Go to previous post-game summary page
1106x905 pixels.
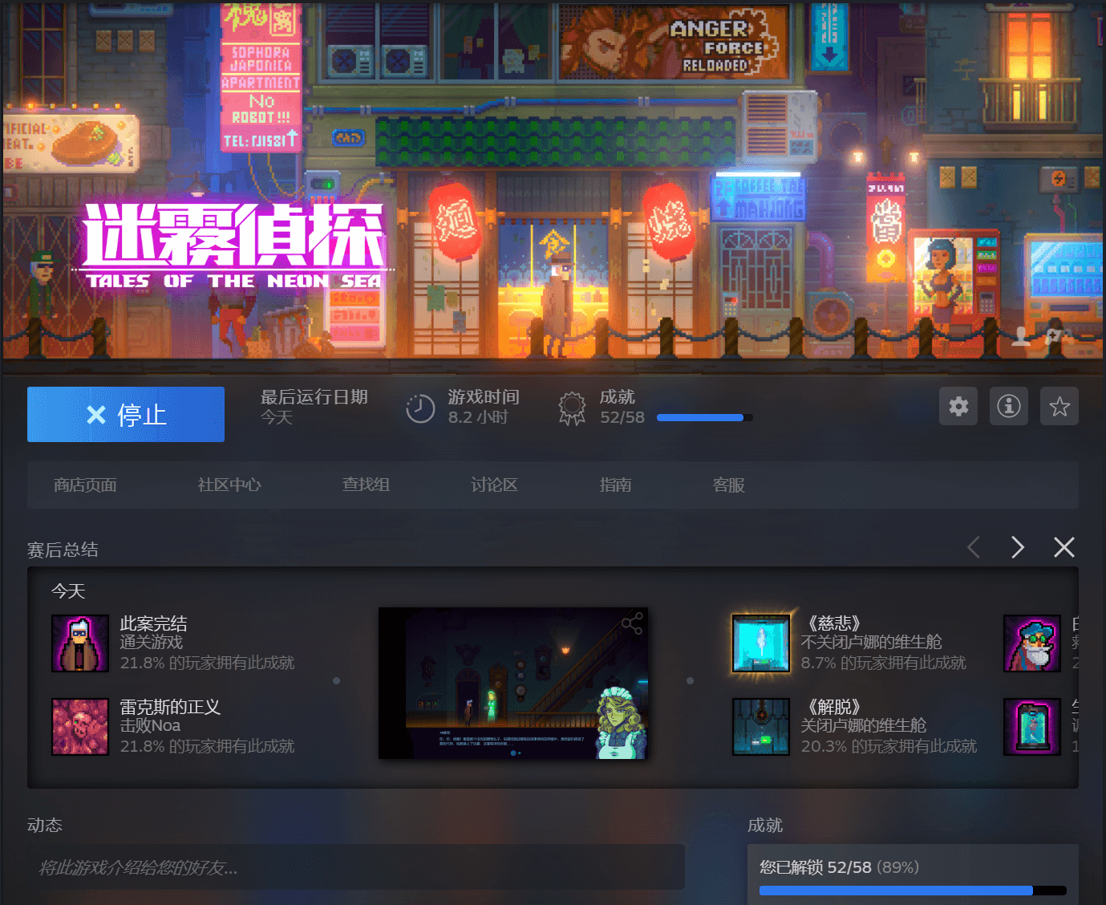point(974,547)
